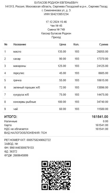Click the ФПД# number 2669645999
The image size is (110, 193).
[21, 155]
